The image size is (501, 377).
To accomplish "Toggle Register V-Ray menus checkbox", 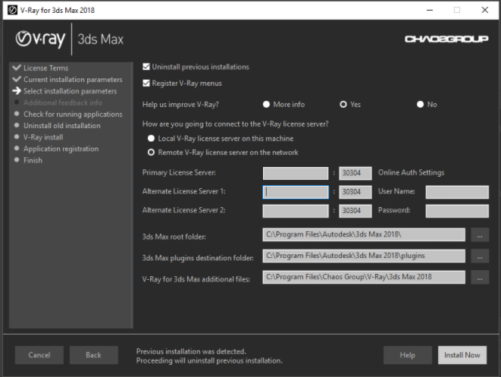I will click(146, 83).
